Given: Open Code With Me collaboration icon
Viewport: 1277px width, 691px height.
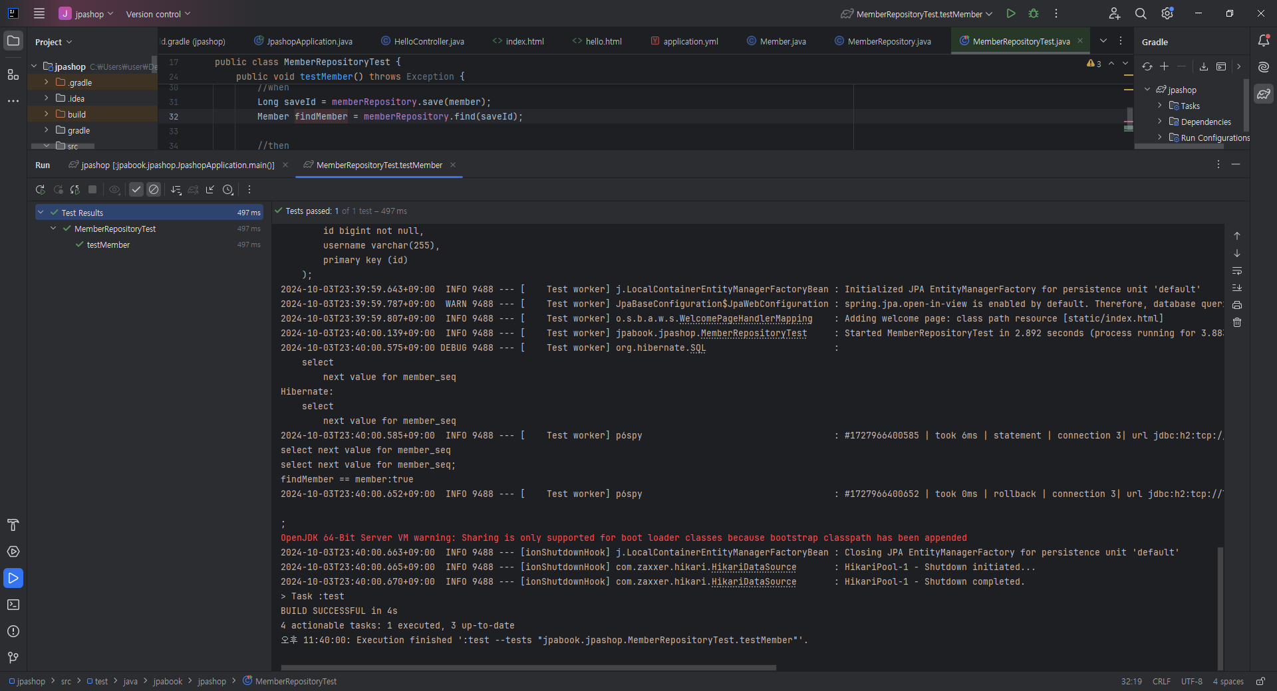Looking at the screenshot, I should tap(1115, 13).
